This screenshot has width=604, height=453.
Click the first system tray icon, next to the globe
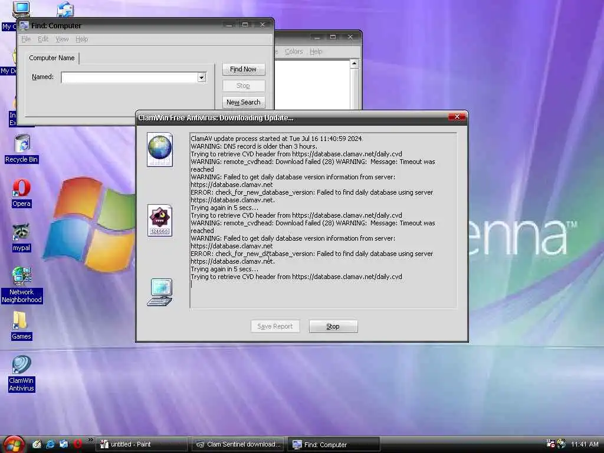(x=550, y=444)
